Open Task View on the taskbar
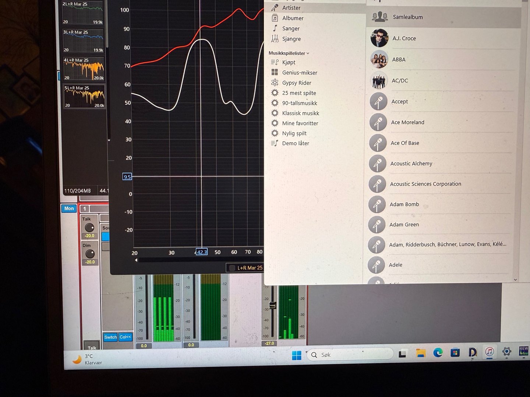The width and height of the screenshot is (530, 397). pos(402,354)
